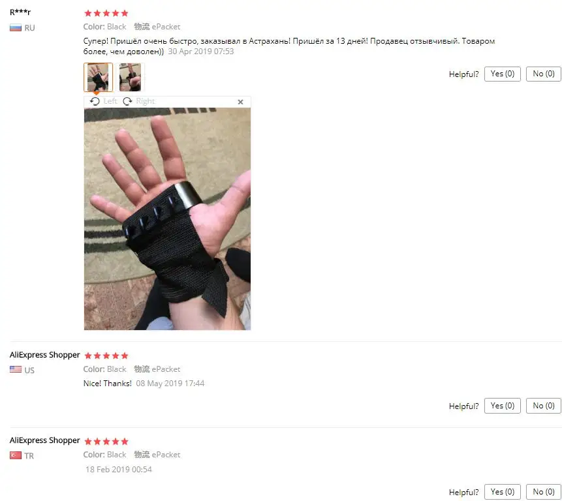
Task: Mark R***r's review as helpful Yes
Action: click(x=502, y=74)
